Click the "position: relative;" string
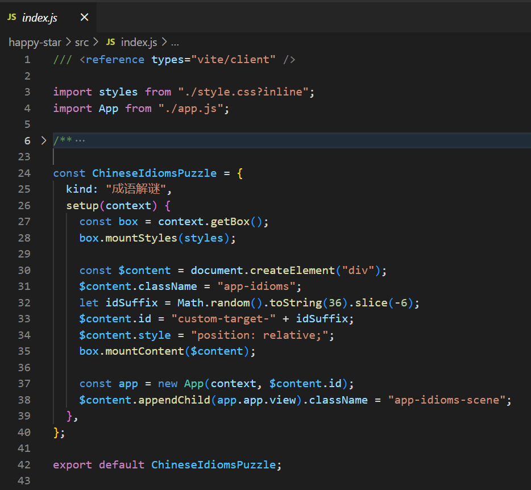 [x=260, y=335]
